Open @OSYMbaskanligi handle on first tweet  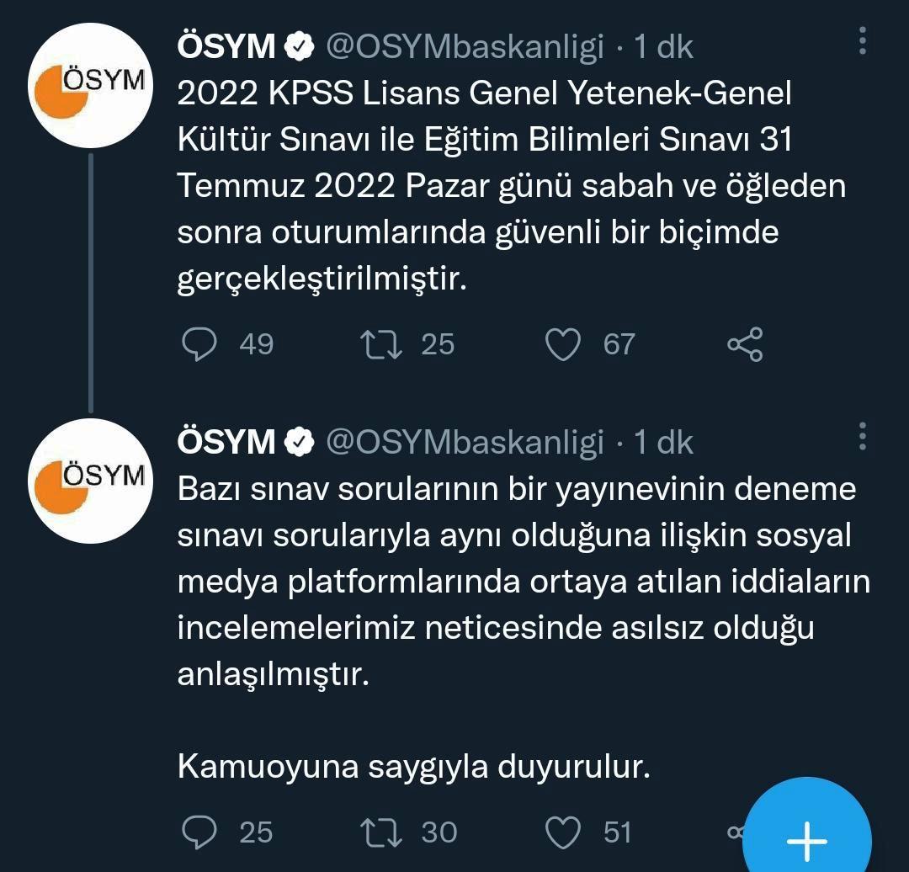click(465, 46)
